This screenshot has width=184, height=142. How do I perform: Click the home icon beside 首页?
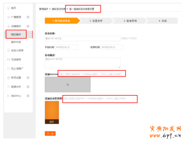(8, 8)
